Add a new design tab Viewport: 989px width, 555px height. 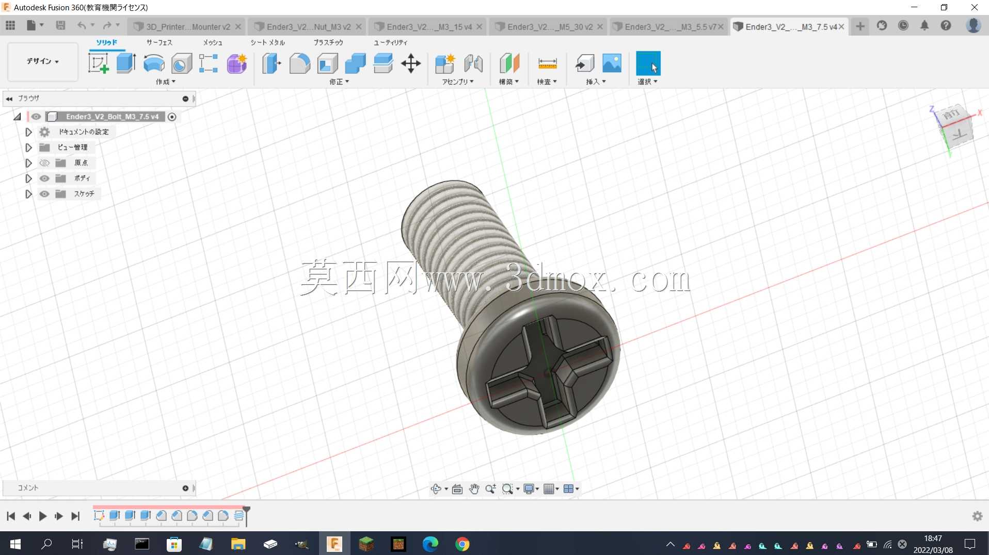coord(860,26)
